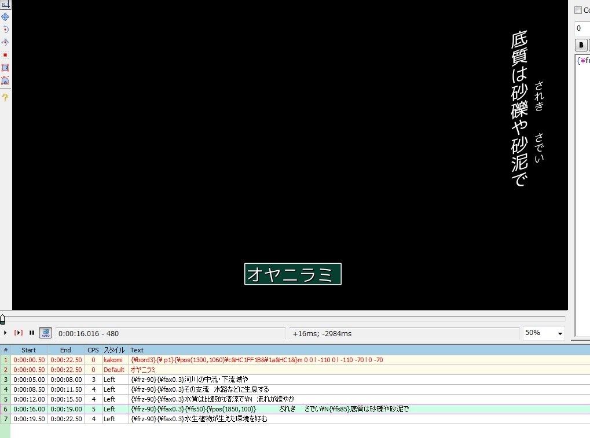Select the rotate on XY axes tool
Viewport: 590px width, 438px height.
(5, 42)
